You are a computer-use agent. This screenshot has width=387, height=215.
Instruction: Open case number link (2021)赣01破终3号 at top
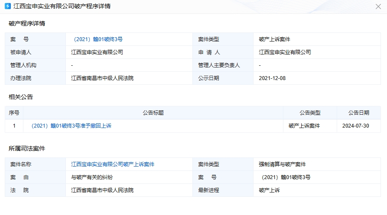[98, 39]
